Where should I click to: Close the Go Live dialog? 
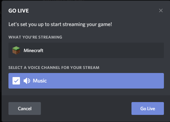pos(161,10)
